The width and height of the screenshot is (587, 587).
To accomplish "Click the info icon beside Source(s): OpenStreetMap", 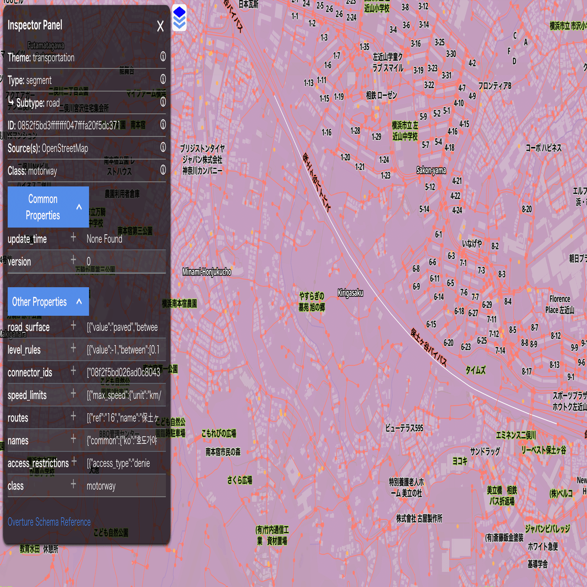I will tap(163, 147).
